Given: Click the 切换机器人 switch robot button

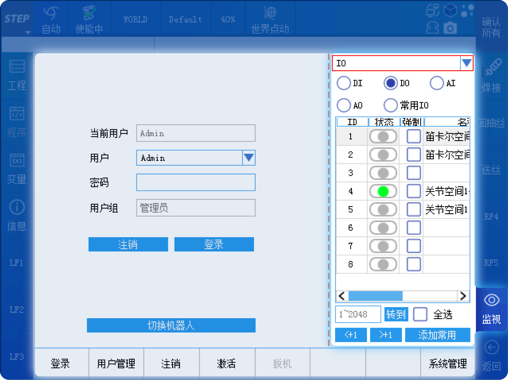Looking at the screenshot, I should pyautogui.click(x=171, y=325).
